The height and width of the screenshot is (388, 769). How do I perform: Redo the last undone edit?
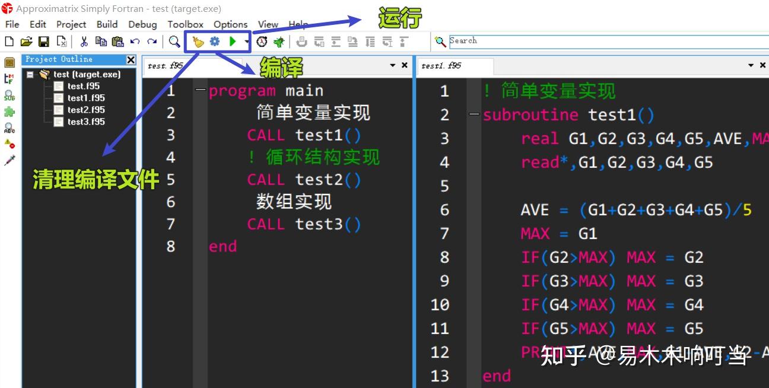tap(152, 42)
